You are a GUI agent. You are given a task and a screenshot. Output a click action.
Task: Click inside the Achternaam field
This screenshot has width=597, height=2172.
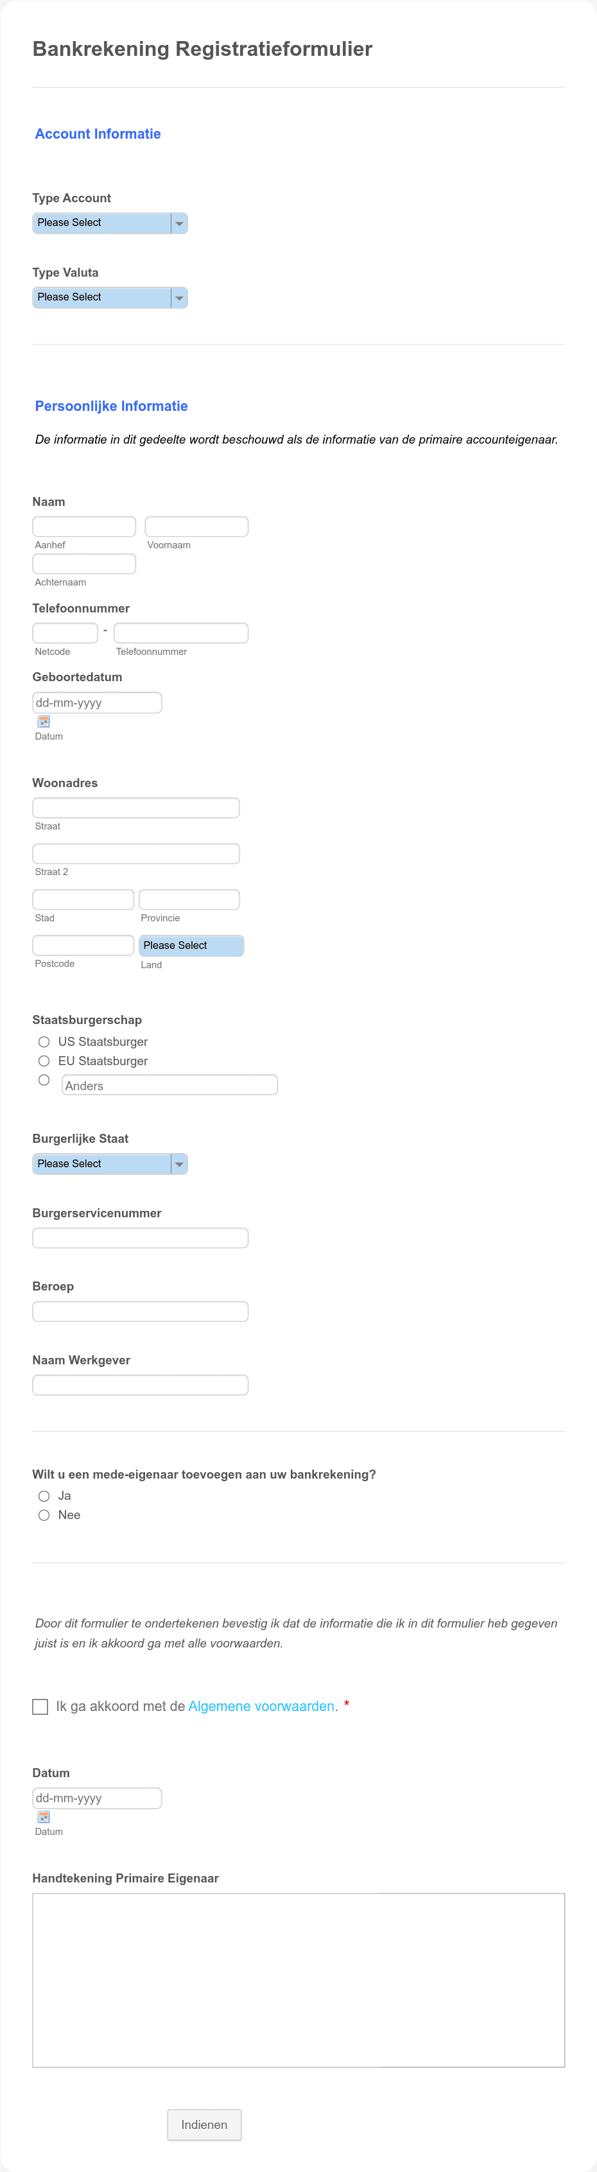83,563
